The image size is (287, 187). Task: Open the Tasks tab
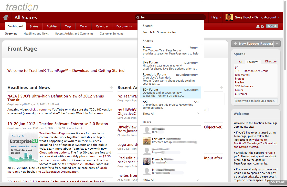click(84, 26)
